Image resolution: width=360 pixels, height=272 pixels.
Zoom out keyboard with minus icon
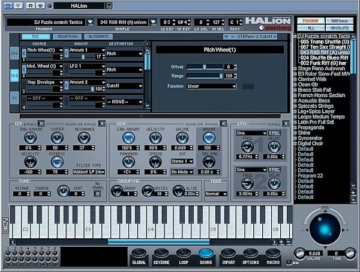point(289,242)
